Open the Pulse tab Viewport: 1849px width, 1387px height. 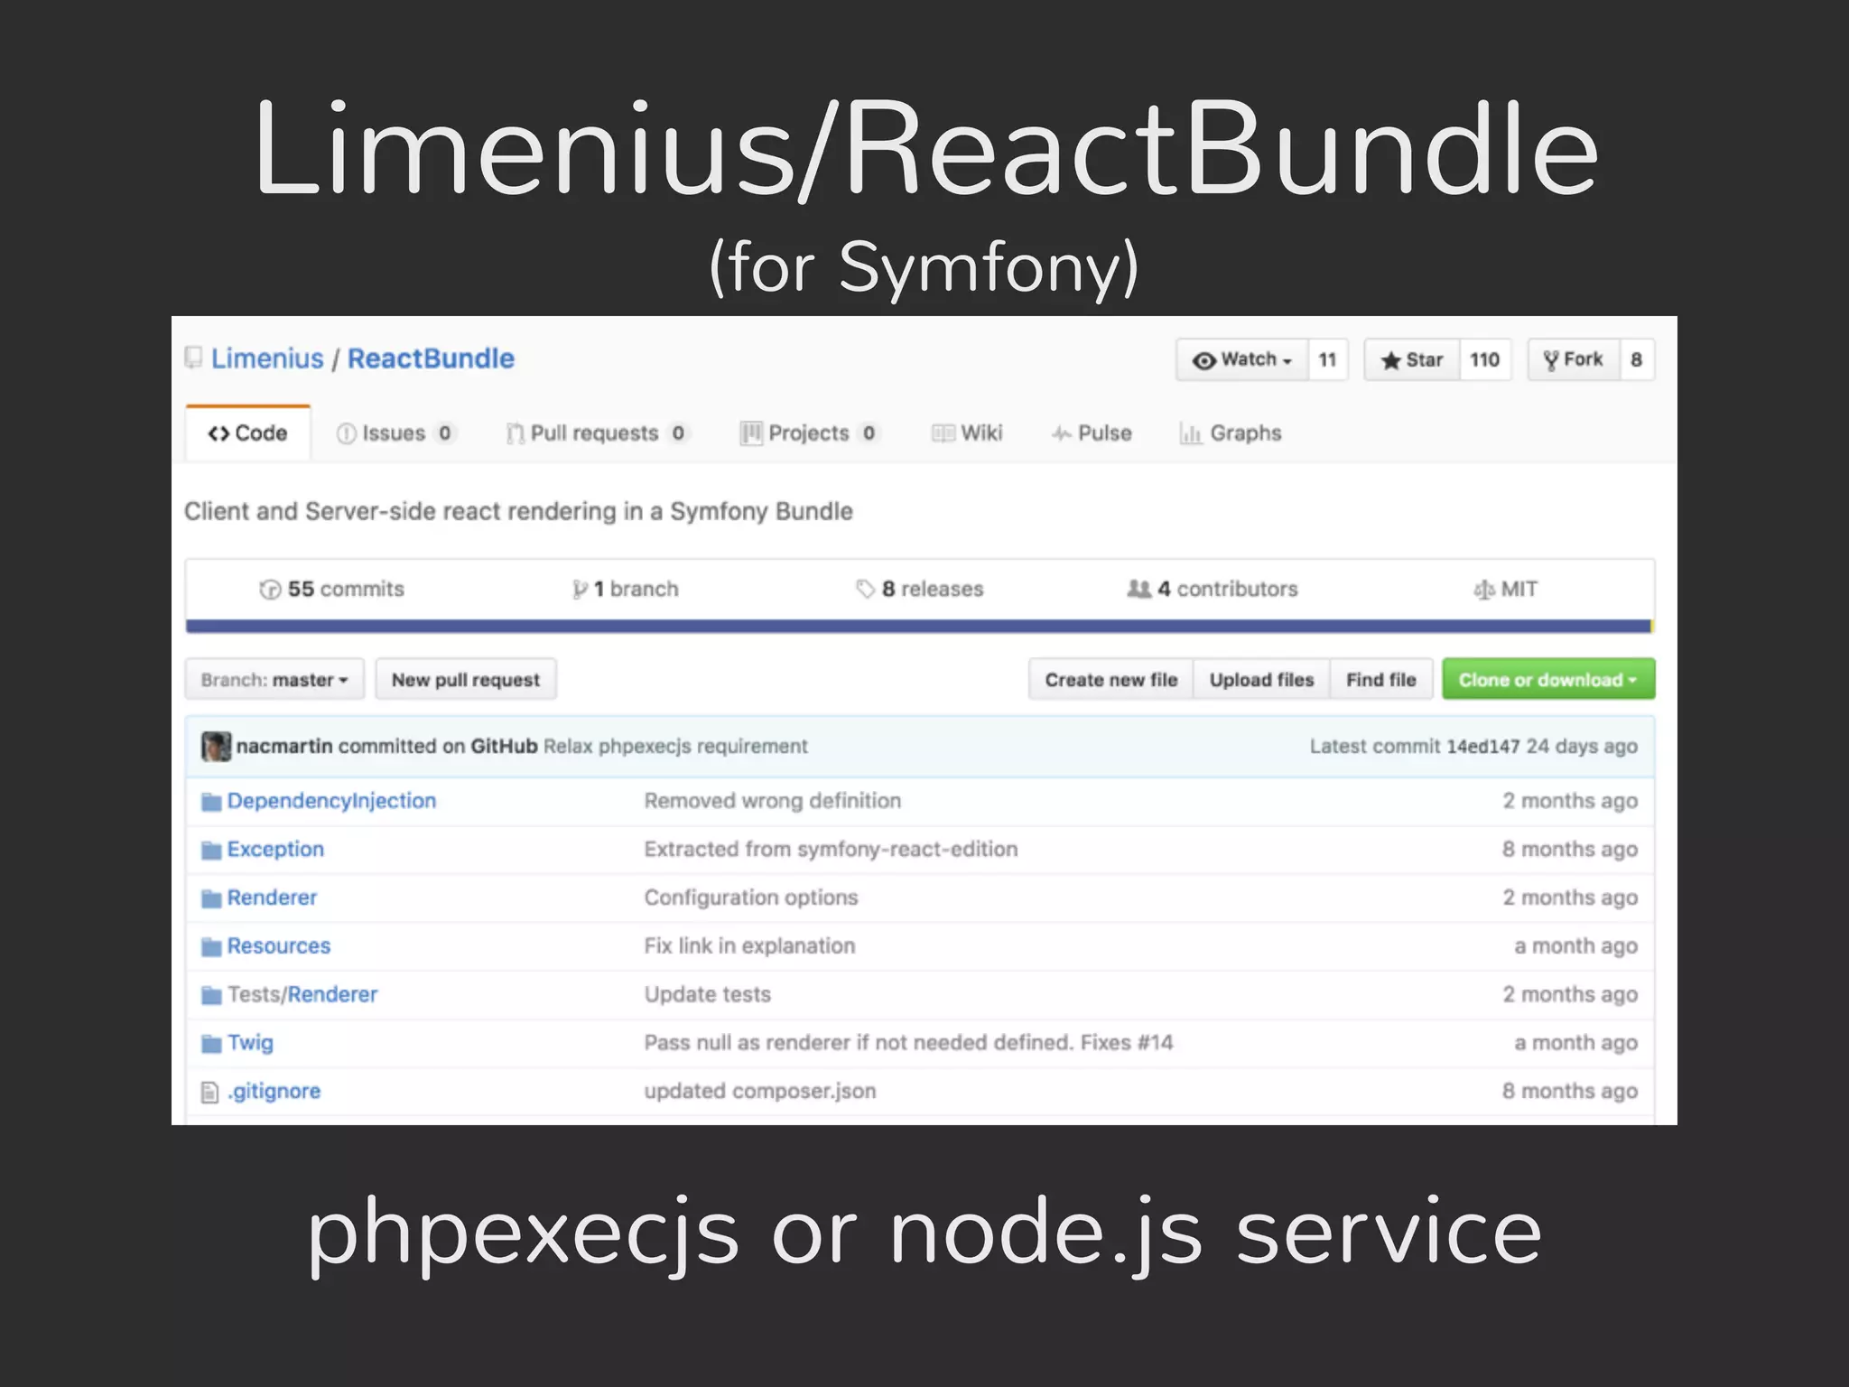tap(1092, 433)
